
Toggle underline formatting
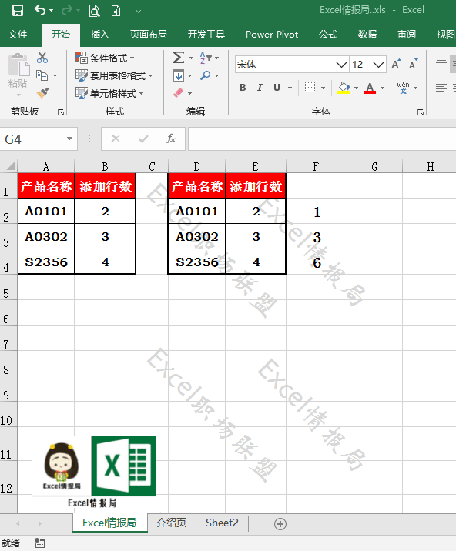277,88
